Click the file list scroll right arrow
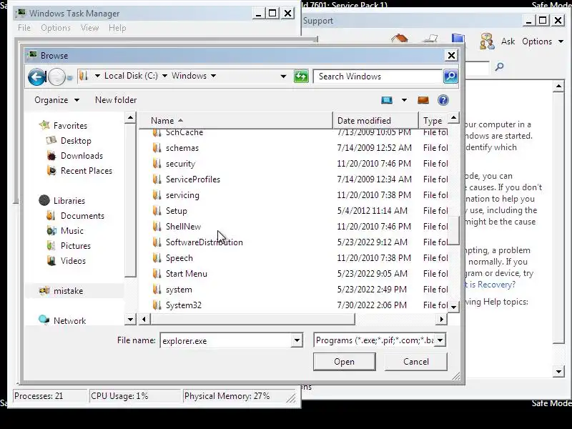 [x=442, y=320]
